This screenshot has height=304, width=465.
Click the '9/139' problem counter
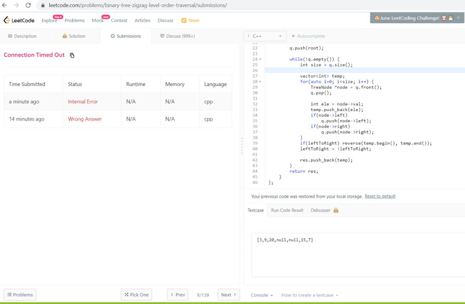click(203, 295)
